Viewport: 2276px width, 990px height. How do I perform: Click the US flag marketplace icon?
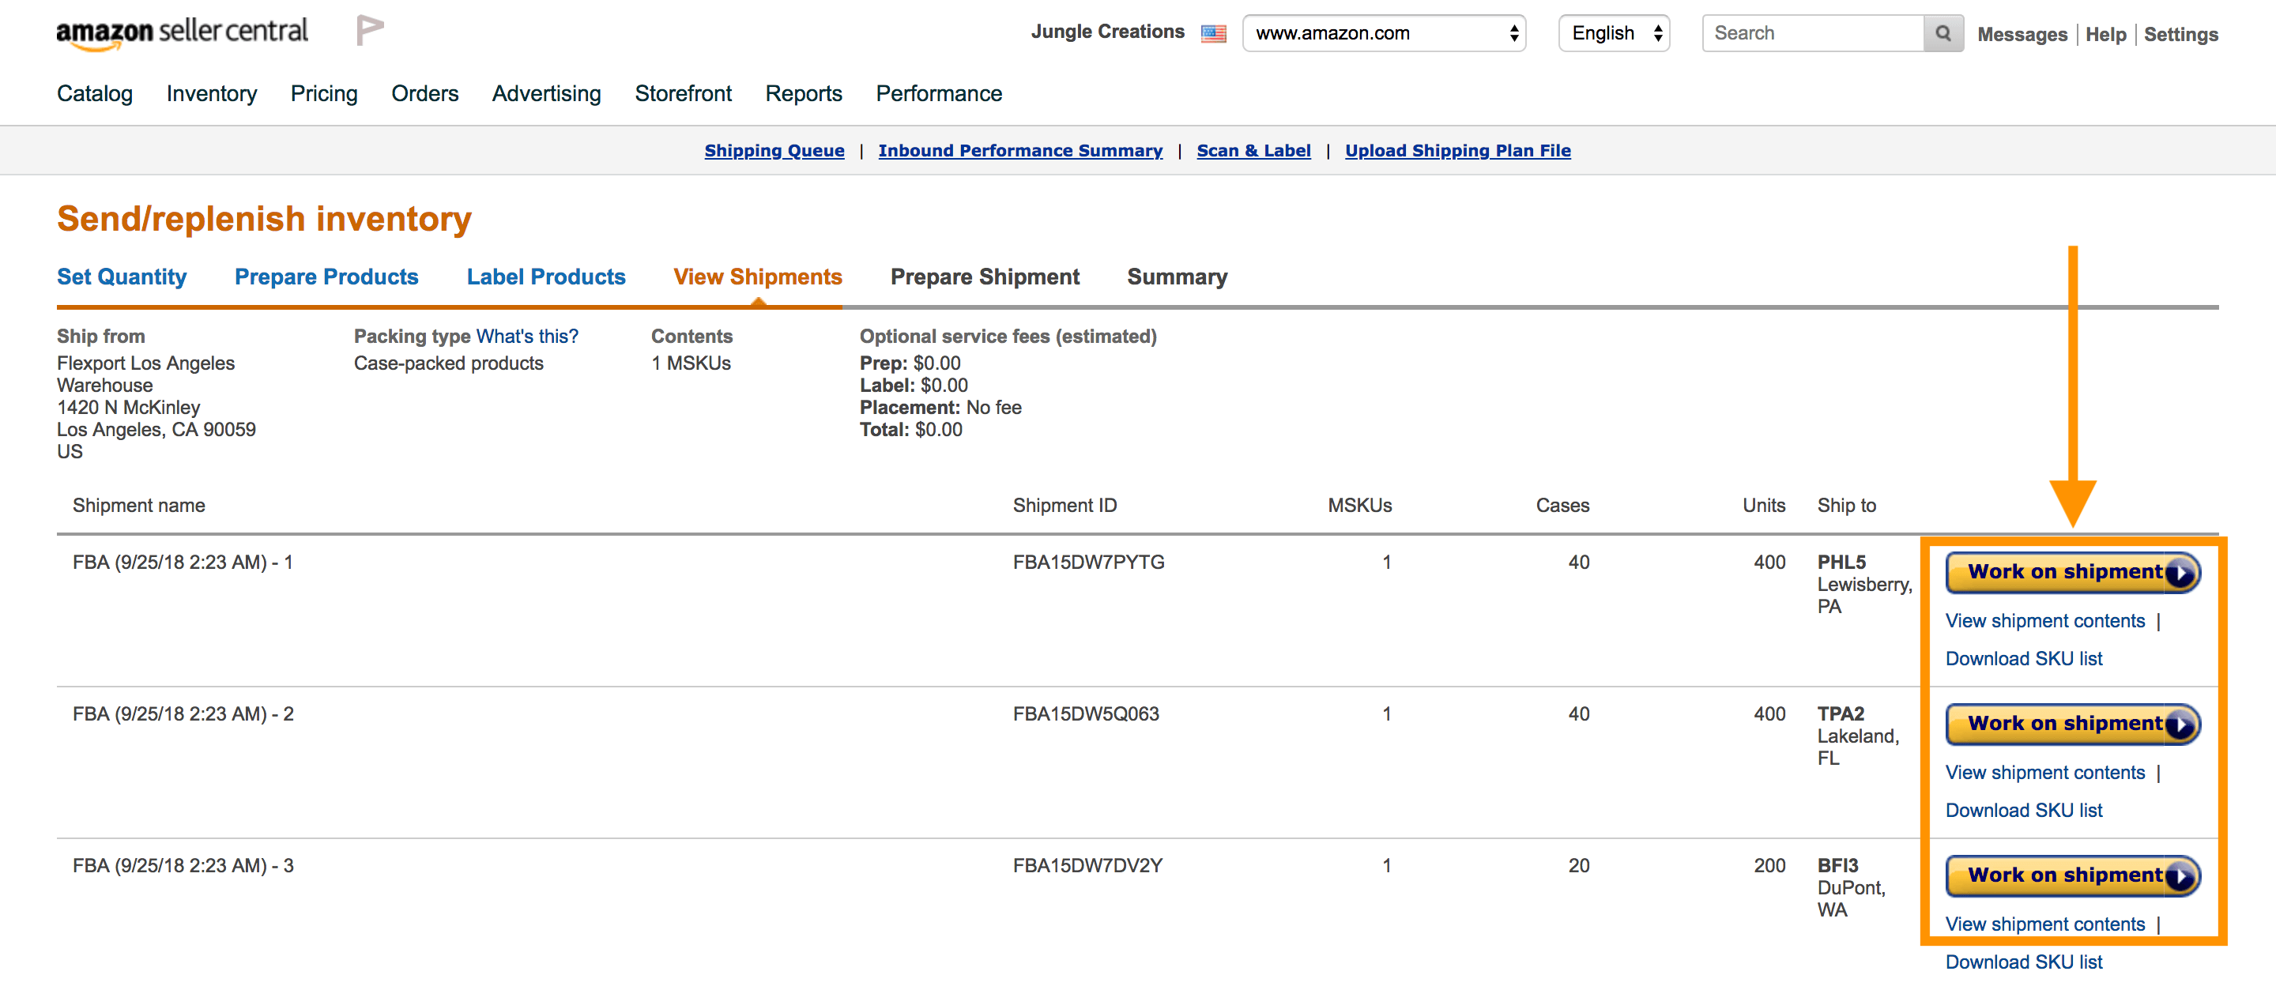1213,33
